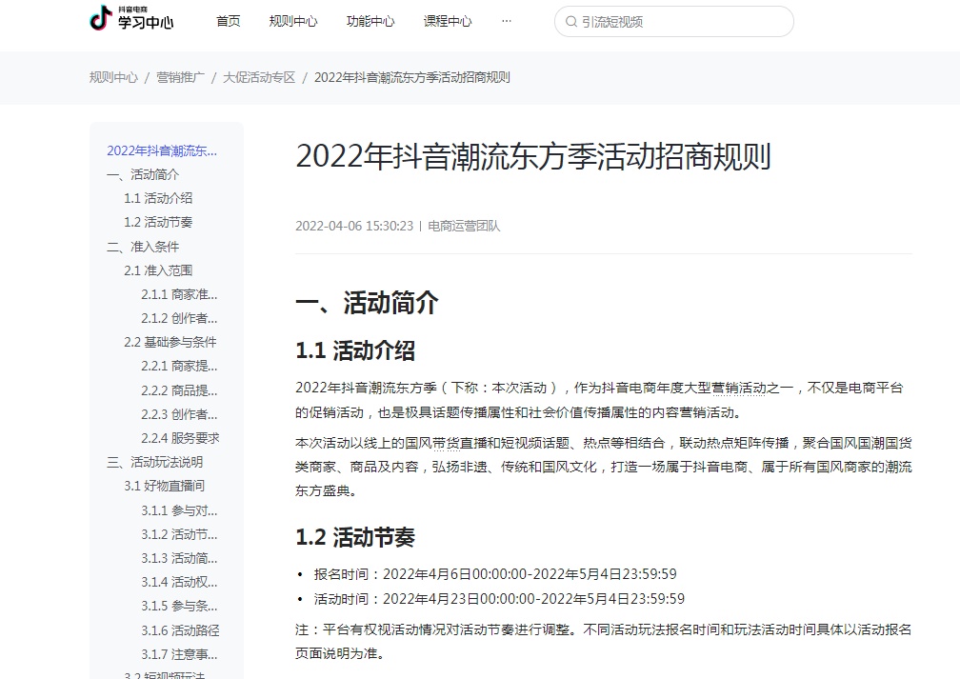Click the article heading 1.1 活动介绍

tap(355, 350)
